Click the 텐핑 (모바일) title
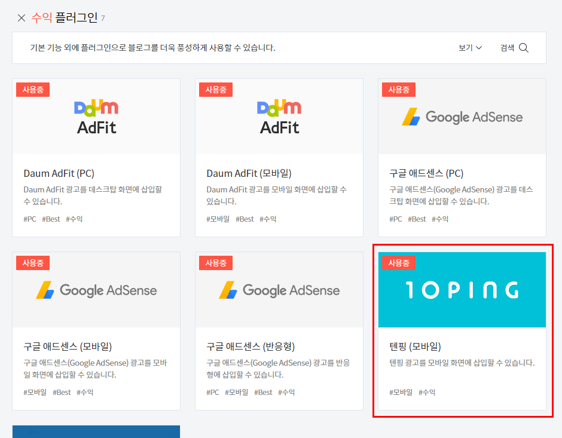The width and height of the screenshot is (562, 438). (415, 347)
